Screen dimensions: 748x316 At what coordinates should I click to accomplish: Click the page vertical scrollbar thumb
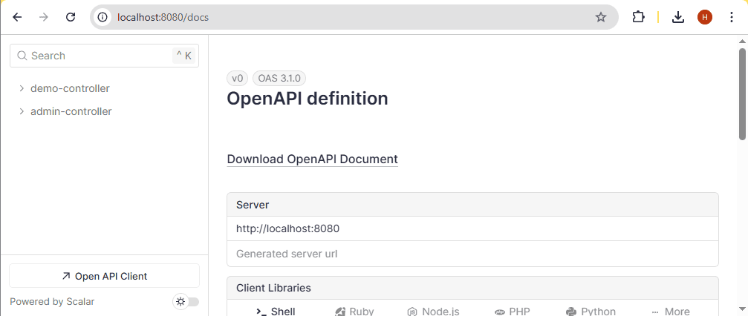(x=742, y=94)
